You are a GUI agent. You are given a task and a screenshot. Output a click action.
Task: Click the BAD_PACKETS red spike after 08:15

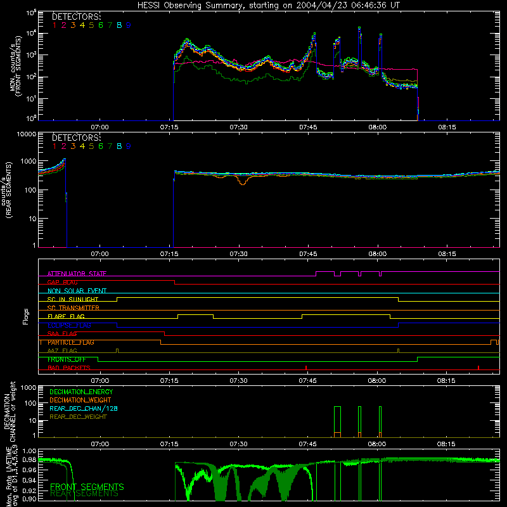click(478, 368)
